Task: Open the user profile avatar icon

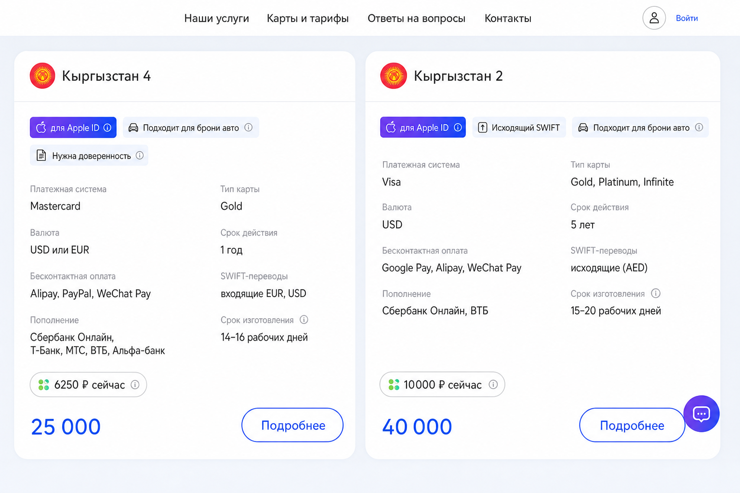Action: 654,18
